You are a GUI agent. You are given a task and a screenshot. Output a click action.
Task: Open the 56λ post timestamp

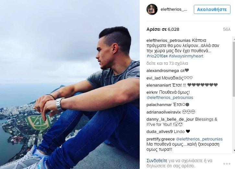pos(227,30)
